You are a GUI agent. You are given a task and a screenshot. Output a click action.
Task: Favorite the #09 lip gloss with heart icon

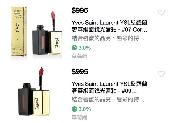(x=161, y=74)
